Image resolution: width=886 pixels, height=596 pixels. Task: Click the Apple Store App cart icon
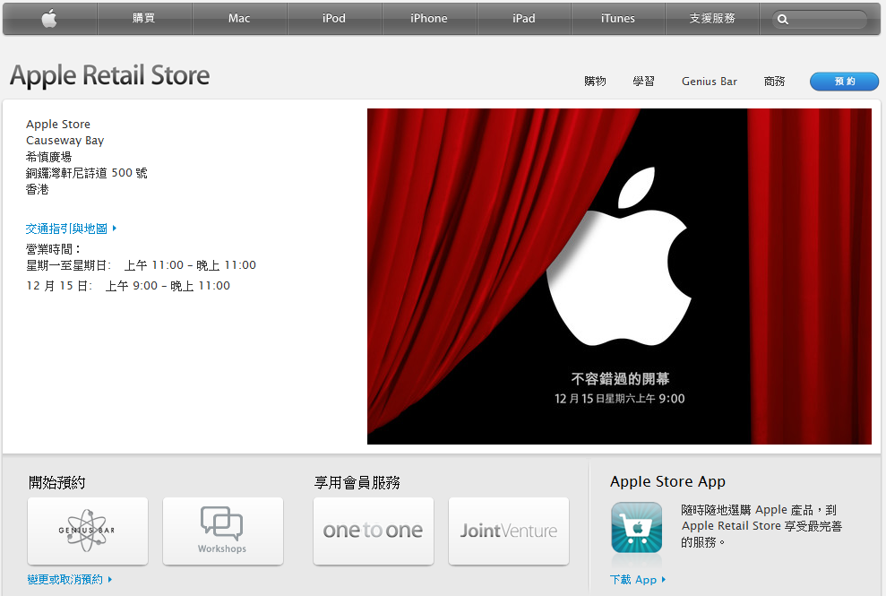point(636,527)
